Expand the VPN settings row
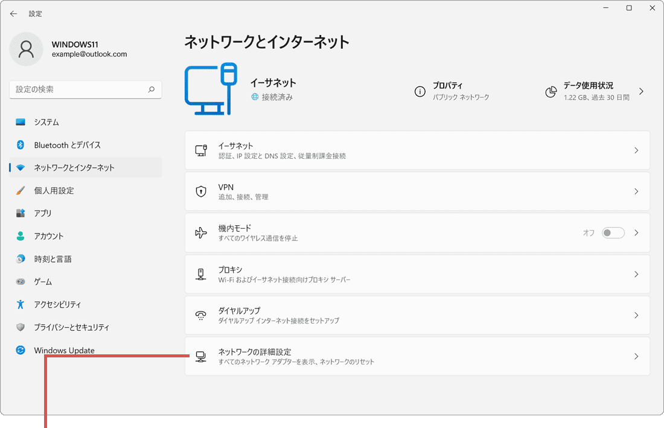Image resolution: width=664 pixels, height=428 pixels. 636,191
